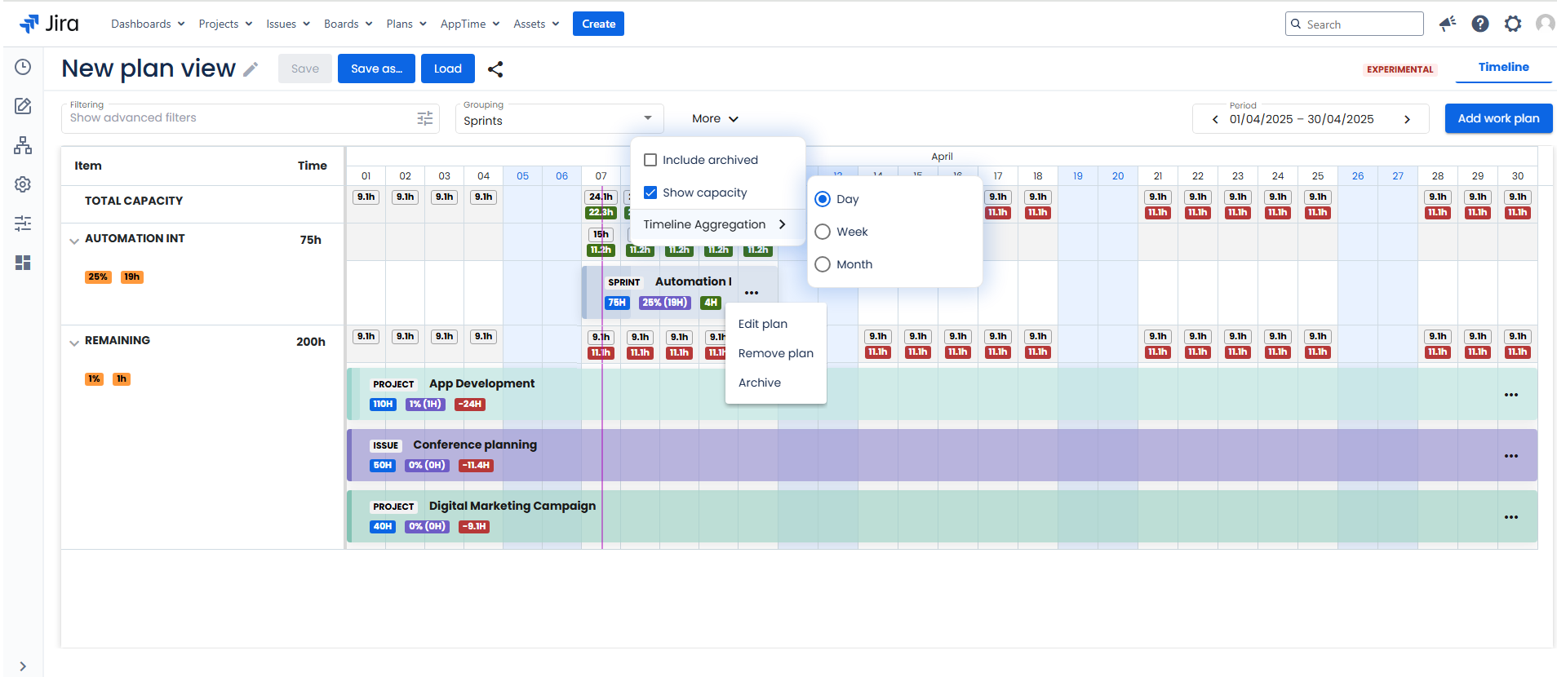
Task: Enable the Include archived checkbox
Action: [x=650, y=160]
